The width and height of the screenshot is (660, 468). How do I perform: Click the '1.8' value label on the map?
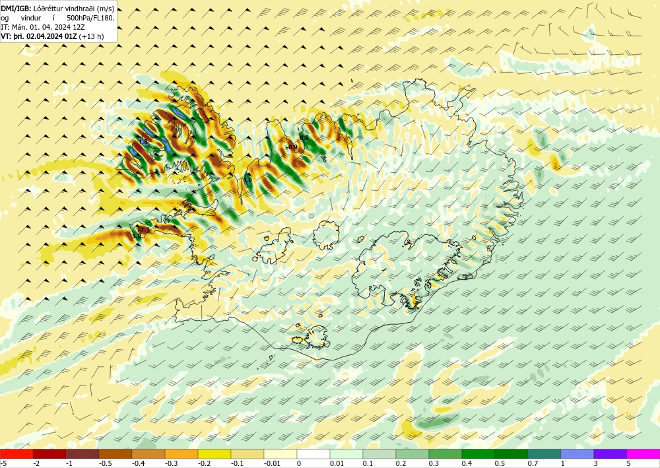pos(143,142)
